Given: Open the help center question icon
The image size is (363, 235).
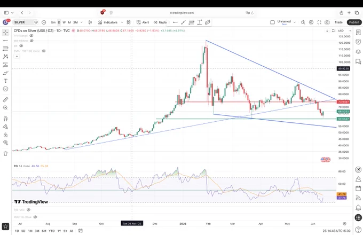Looking at the screenshot, I should click(x=358, y=229).
